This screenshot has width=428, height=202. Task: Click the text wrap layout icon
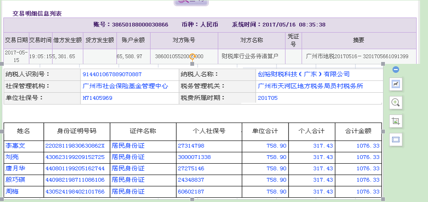point(395,84)
